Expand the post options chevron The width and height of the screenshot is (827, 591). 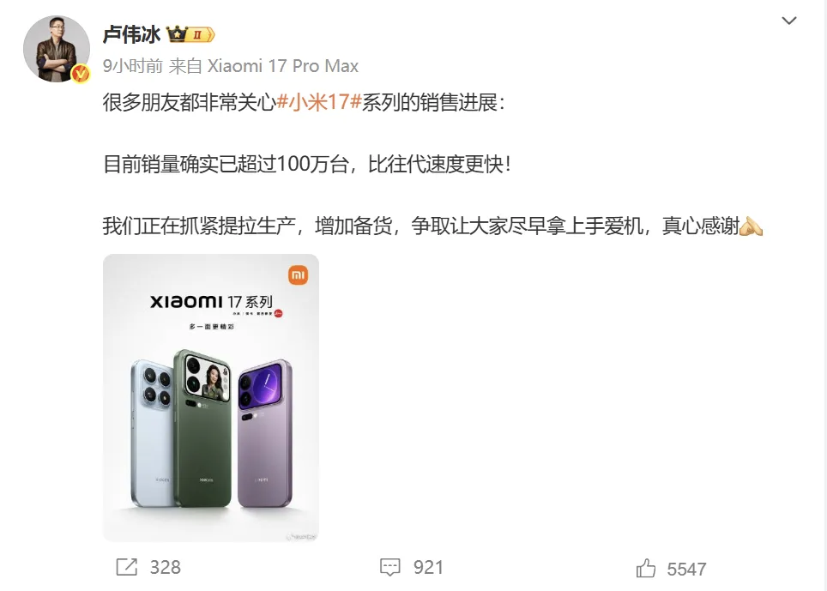[x=789, y=21]
